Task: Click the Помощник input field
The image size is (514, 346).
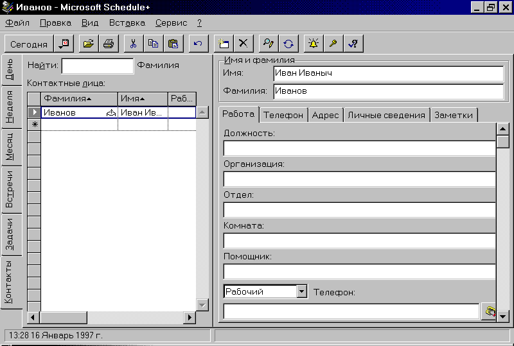Action: (x=359, y=272)
